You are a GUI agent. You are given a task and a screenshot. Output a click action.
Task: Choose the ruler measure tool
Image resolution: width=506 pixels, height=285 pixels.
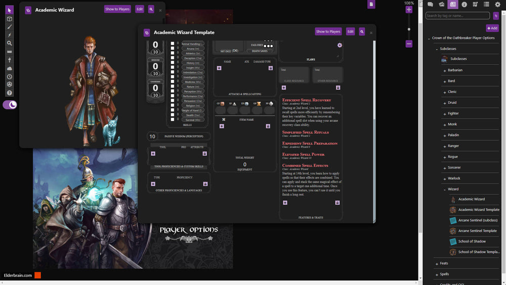pyautogui.click(x=9, y=52)
